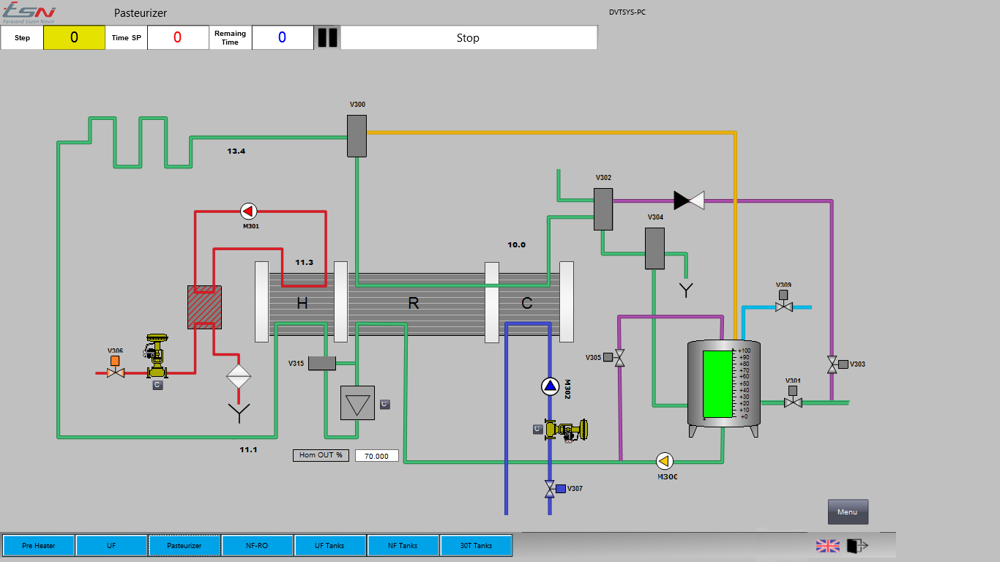Click the green tank level bar
Screen dimensions: 1000x562
coord(717,383)
